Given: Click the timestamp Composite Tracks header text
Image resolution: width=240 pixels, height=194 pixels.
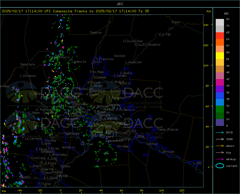Looking at the screenshot, I should click(x=75, y=11).
